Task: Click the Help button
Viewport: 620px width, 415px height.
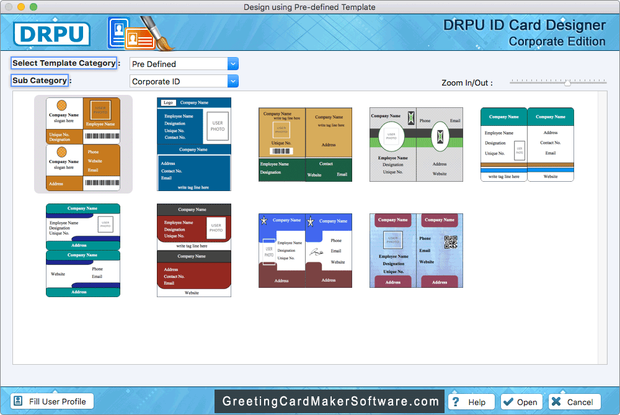Action: pyautogui.click(x=471, y=402)
